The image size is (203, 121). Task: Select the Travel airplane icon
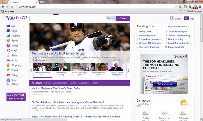[x=8, y=70]
